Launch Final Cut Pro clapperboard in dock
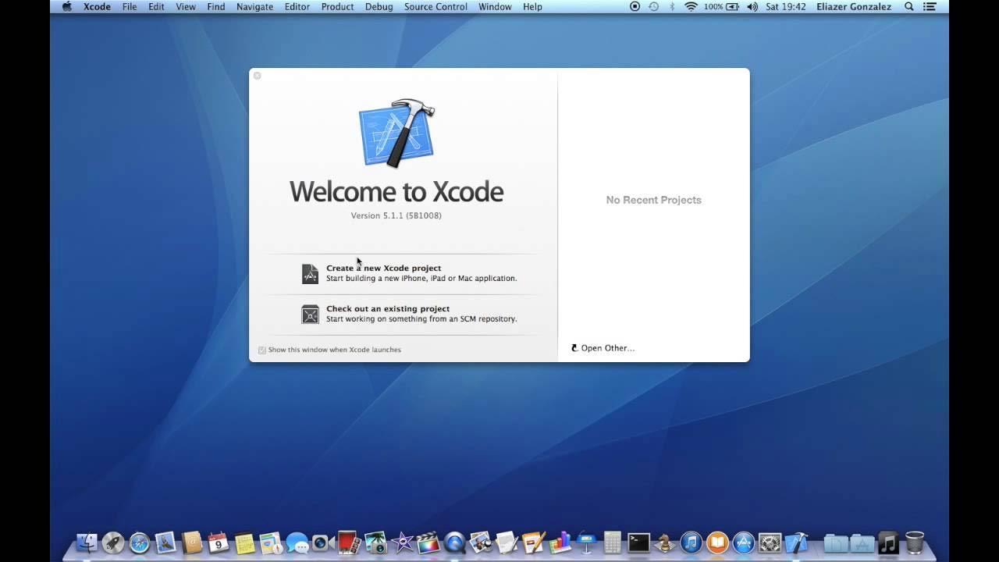This screenshot has height=562, width=999. 428,542
